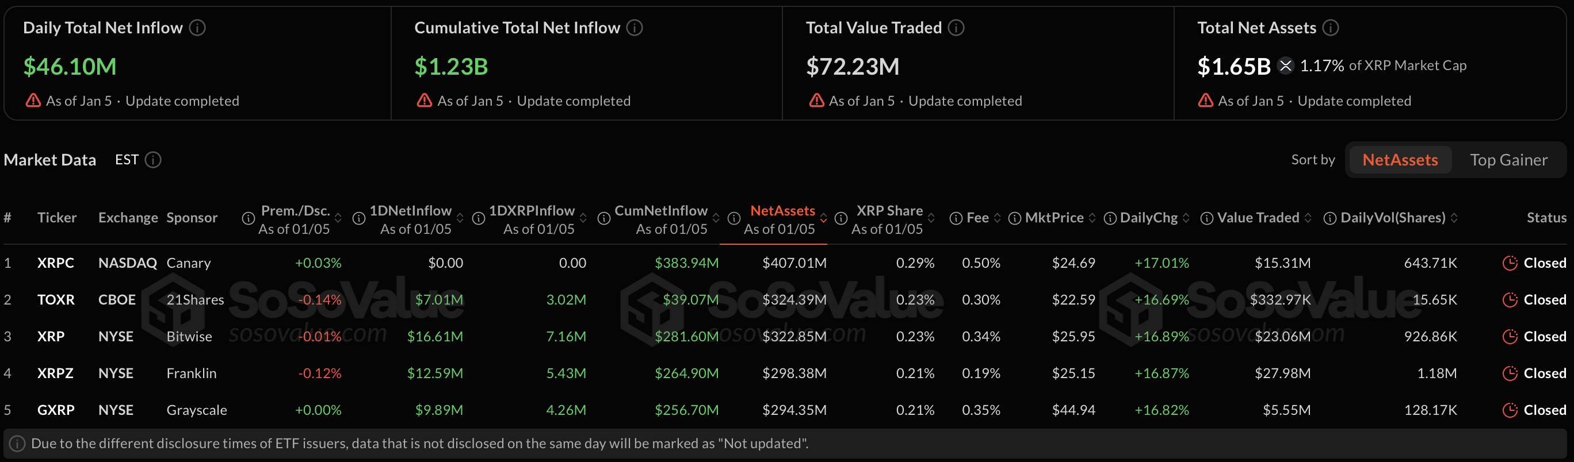The height and width of the screenshot is (462, 1574).
Task: Click info icon before Fee column header
Action: point(956,218)
